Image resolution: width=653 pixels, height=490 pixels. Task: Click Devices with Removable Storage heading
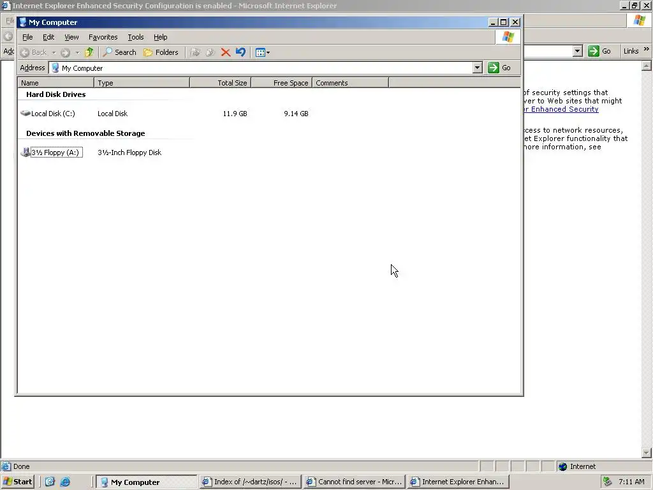click(85, 133)
